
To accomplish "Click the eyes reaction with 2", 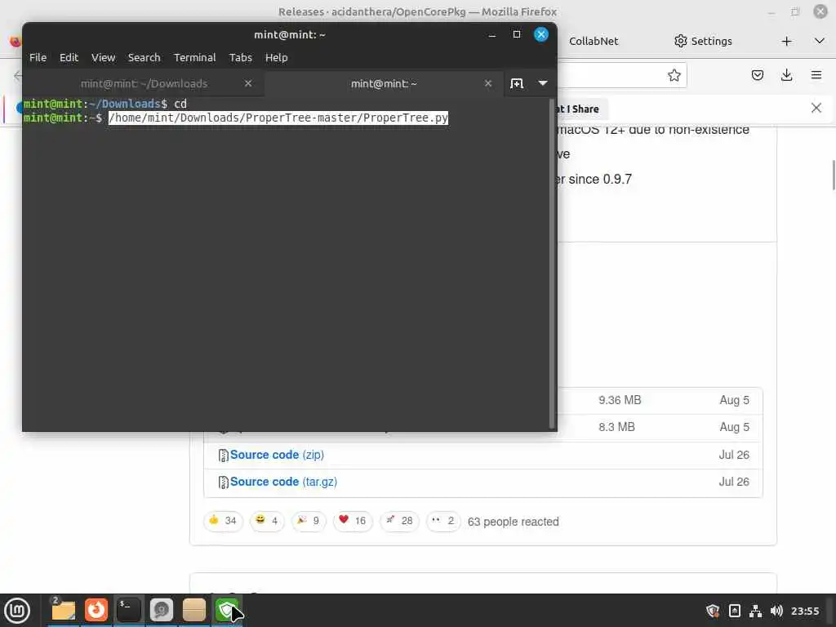I will coord(443,521).
